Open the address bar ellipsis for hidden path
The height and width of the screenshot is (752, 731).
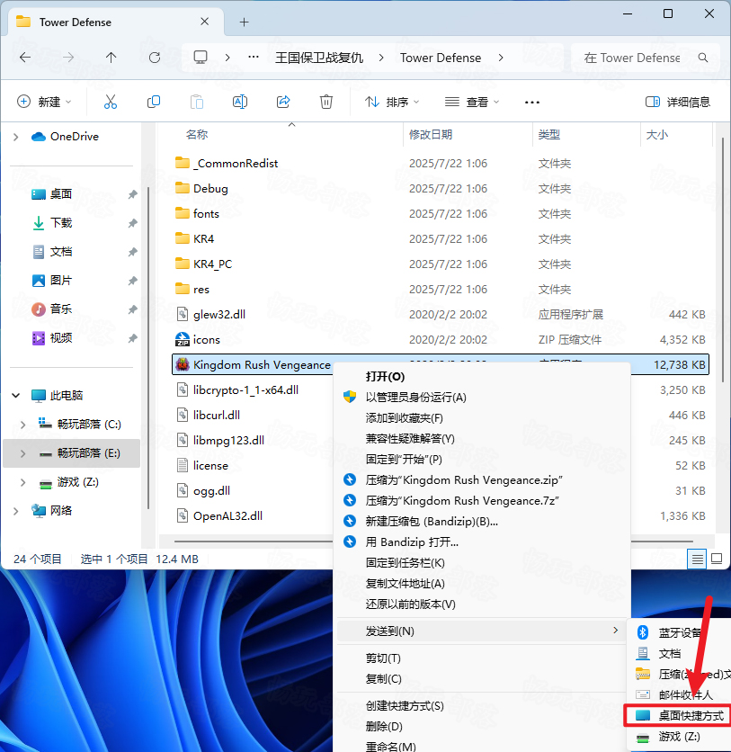[253, 58]
